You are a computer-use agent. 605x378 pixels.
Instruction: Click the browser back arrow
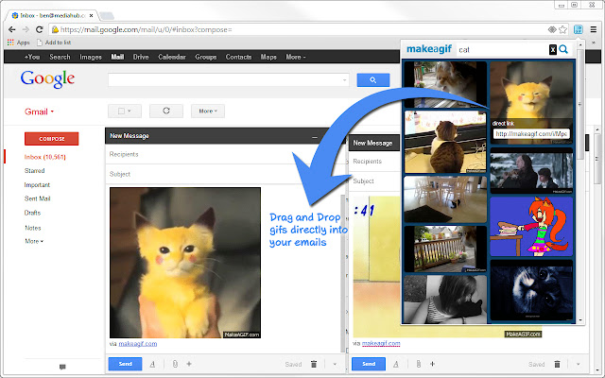click(x=12, y=29)
